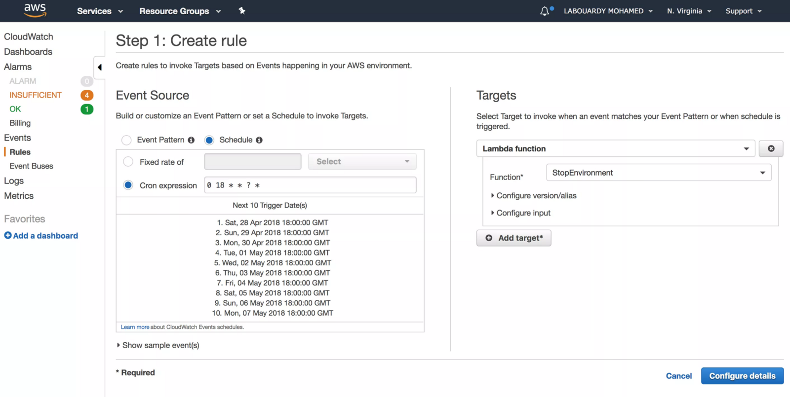This screenshot has width=790, height=397.
Task: Open the Lambda function target type dropdown
Action: pos(615,148)
